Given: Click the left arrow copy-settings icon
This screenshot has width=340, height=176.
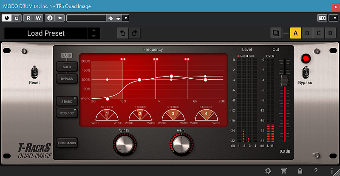Looking at the screenshot, I should click(x=60, y=18).
